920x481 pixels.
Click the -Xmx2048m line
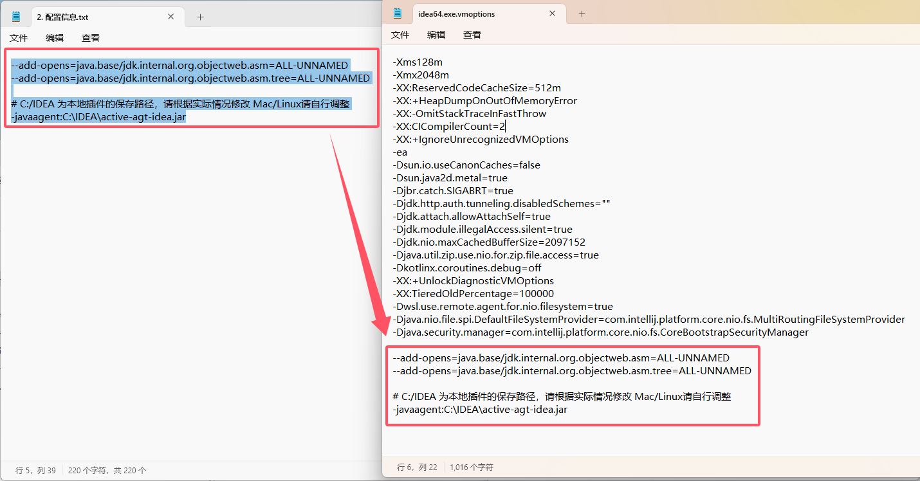(421, 75)
